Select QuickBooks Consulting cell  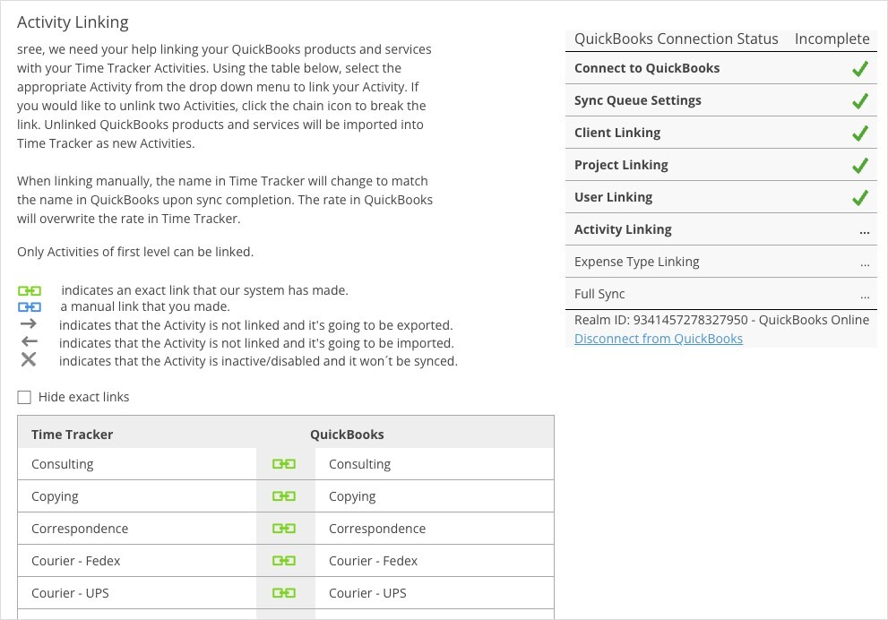pos(435,464)
